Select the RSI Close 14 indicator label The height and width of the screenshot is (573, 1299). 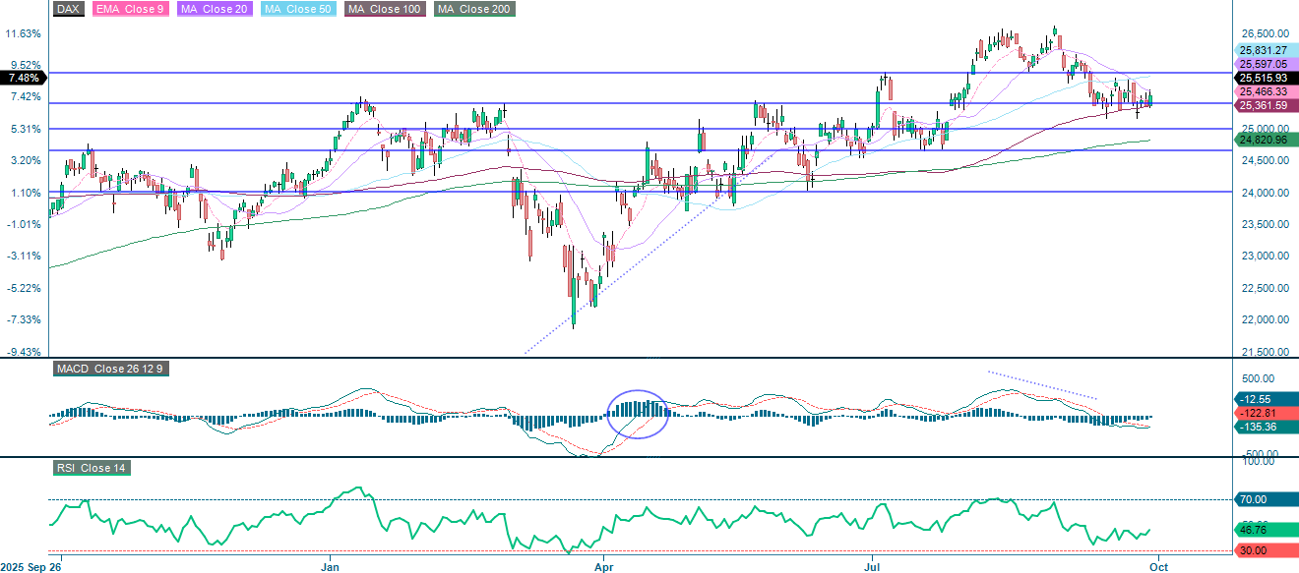point(92,468)
